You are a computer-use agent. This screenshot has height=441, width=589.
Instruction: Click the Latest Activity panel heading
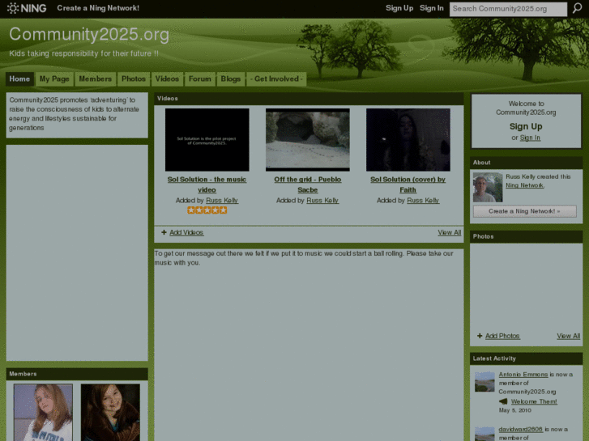coord(494,358)
